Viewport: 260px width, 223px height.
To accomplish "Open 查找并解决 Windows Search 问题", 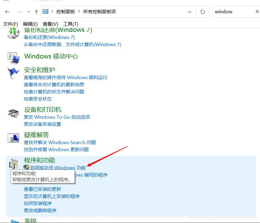I will [x=60, y=143].
